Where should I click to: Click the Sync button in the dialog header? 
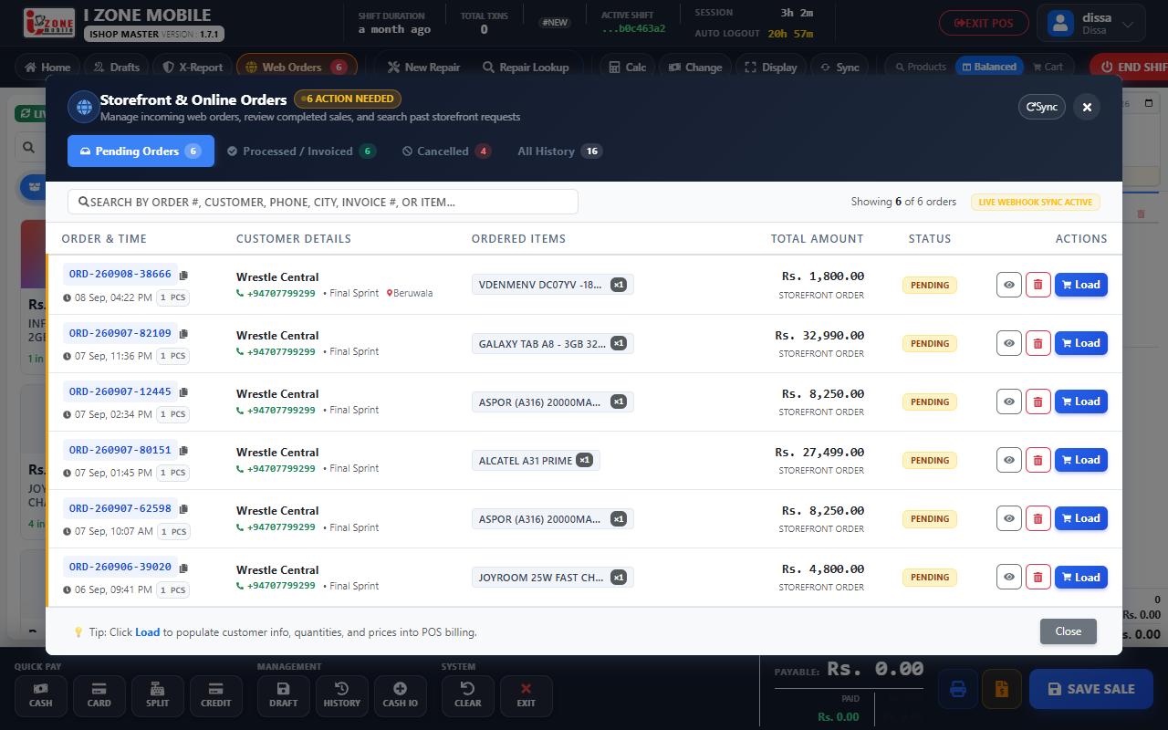click(x=1042, y=107)
